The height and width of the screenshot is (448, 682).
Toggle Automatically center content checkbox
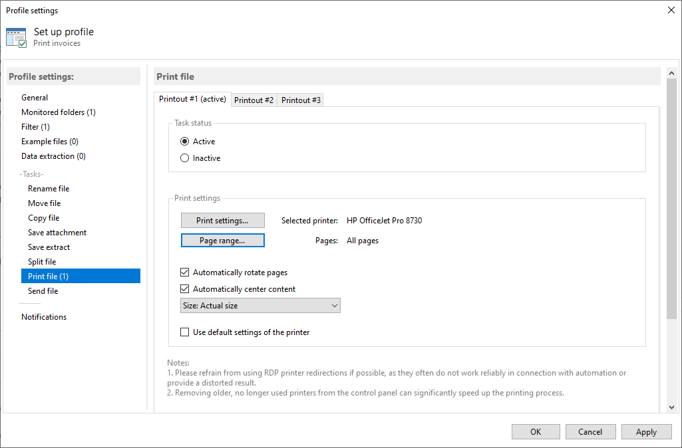pyautogui.click(x=185, y=289)
